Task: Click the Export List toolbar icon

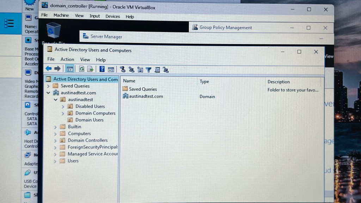Action: 90,69
